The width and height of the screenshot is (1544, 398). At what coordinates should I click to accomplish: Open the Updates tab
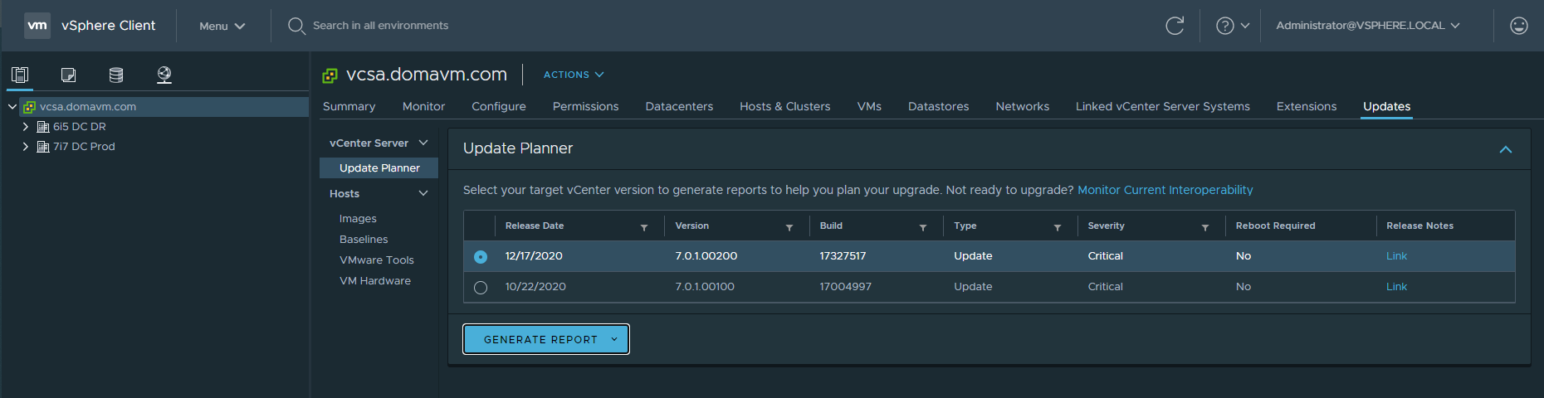click(x=1386, y=106)
